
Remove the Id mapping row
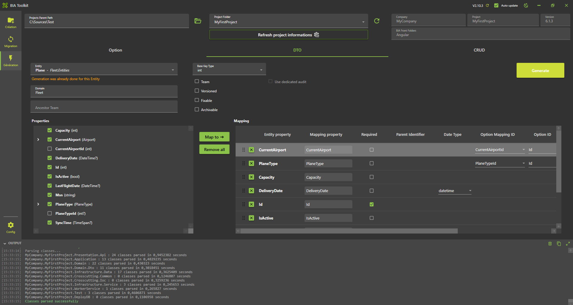[251, 204]
